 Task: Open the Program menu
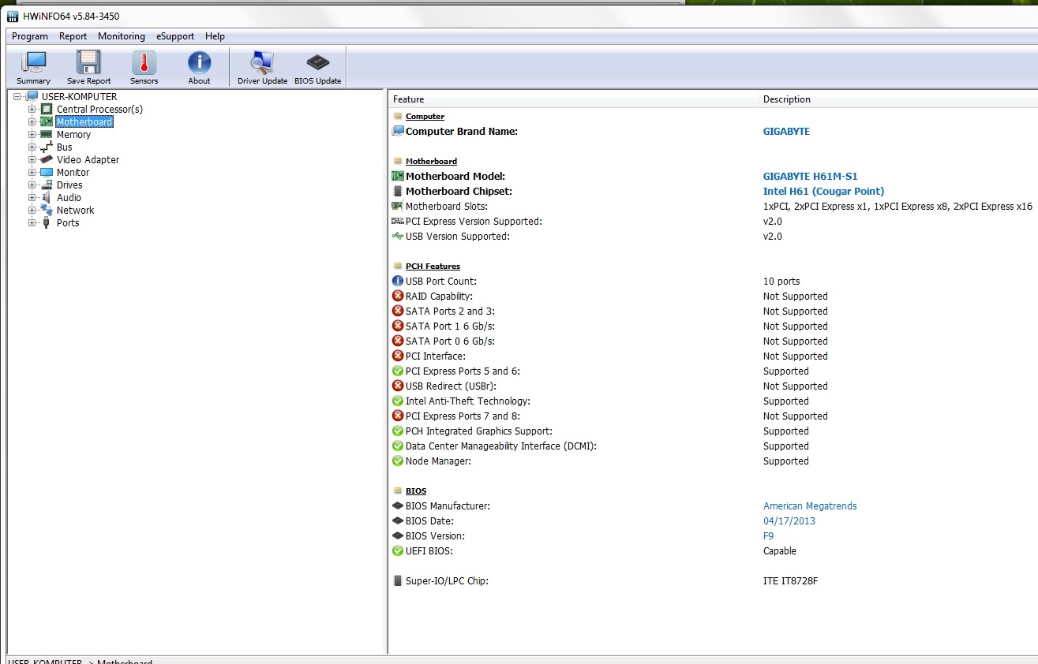coord(30,36)
